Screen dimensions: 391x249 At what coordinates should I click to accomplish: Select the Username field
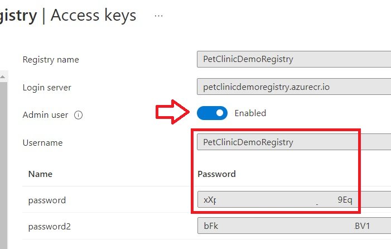pos(294,142)
